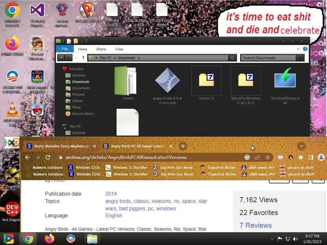Viewport: 327px width, 245px height.
Task: Open File Explorer help question mark
Action: tap(305, 49)
